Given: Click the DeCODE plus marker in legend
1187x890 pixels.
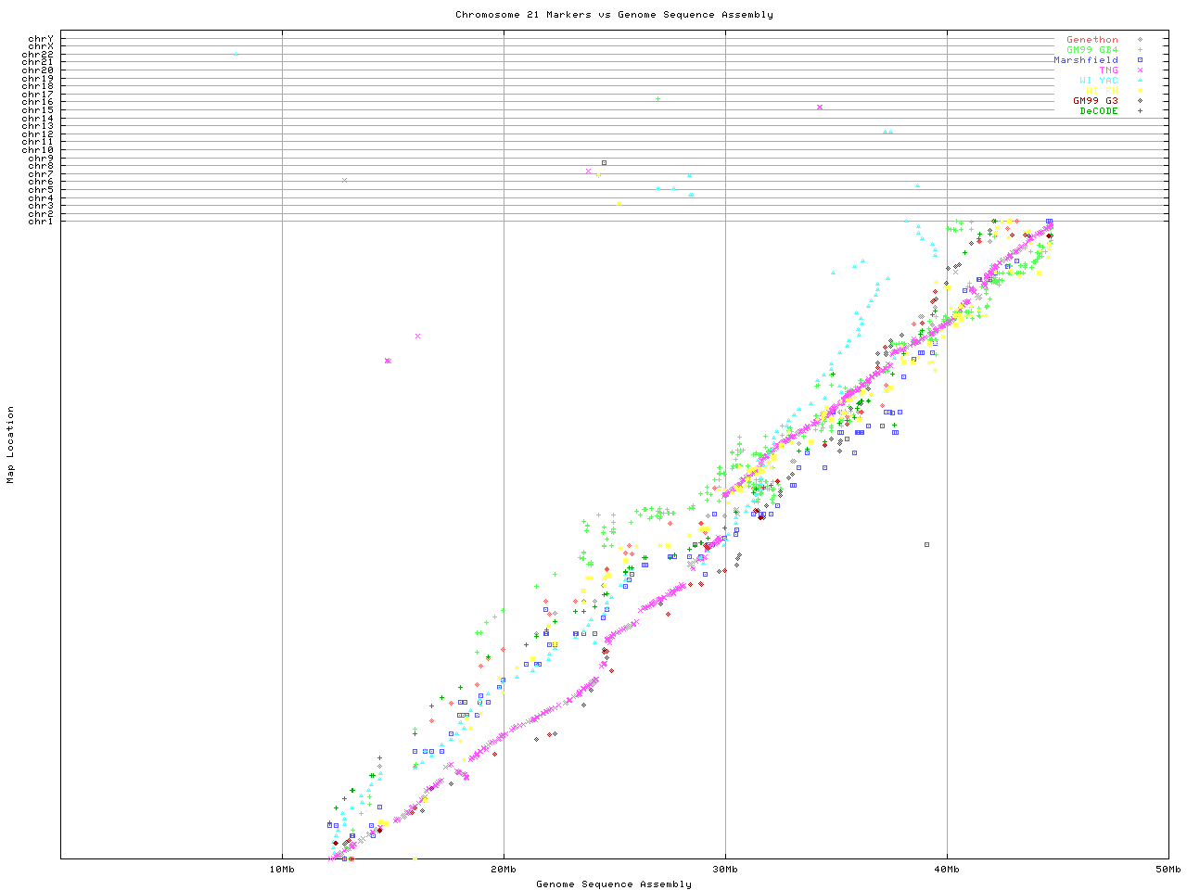Looking at the screenshot, I should [x=1140, y=111].
